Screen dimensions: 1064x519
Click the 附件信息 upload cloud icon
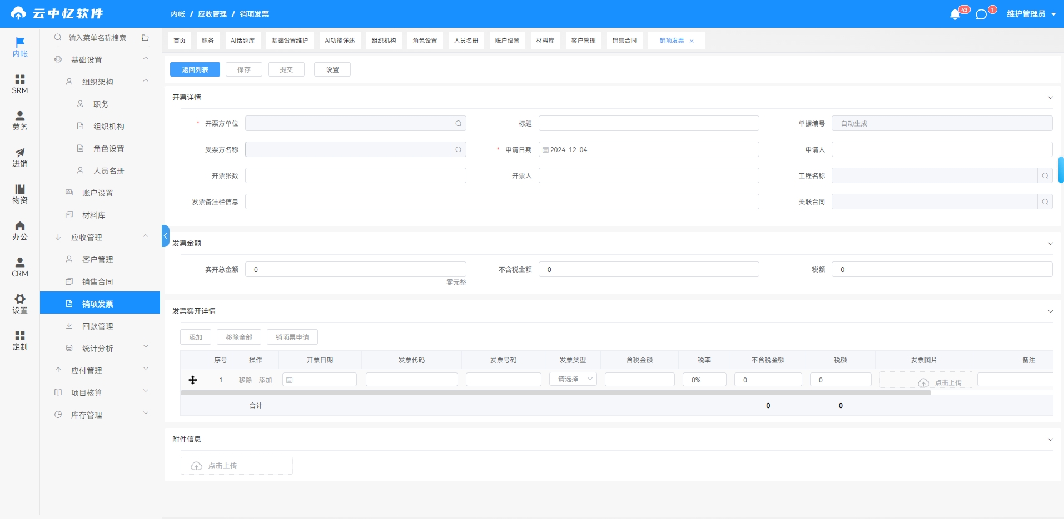click(x=197, y=466)
